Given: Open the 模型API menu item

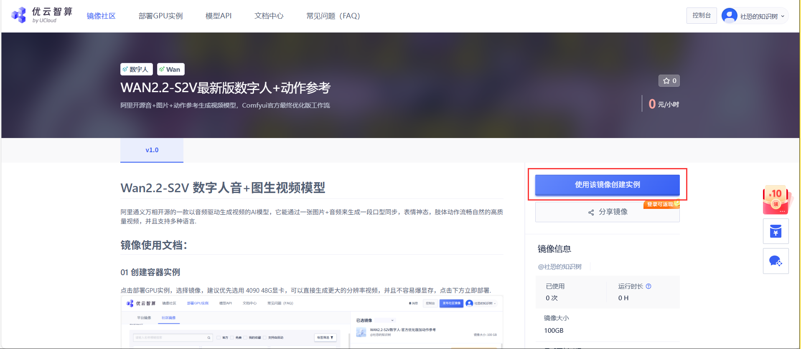Looking at the screenshot, I should tap(218, 16).
